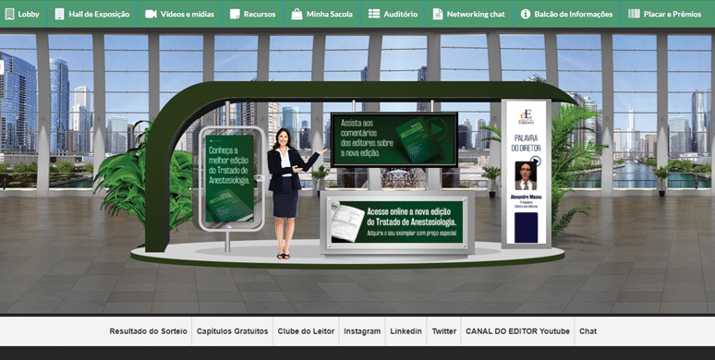715x360 pixels.
Task: Click the video camera icon
Action: 151,14
